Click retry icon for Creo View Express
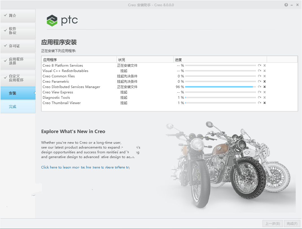Viewport: 302px width, 229px height. pos(259,92)
